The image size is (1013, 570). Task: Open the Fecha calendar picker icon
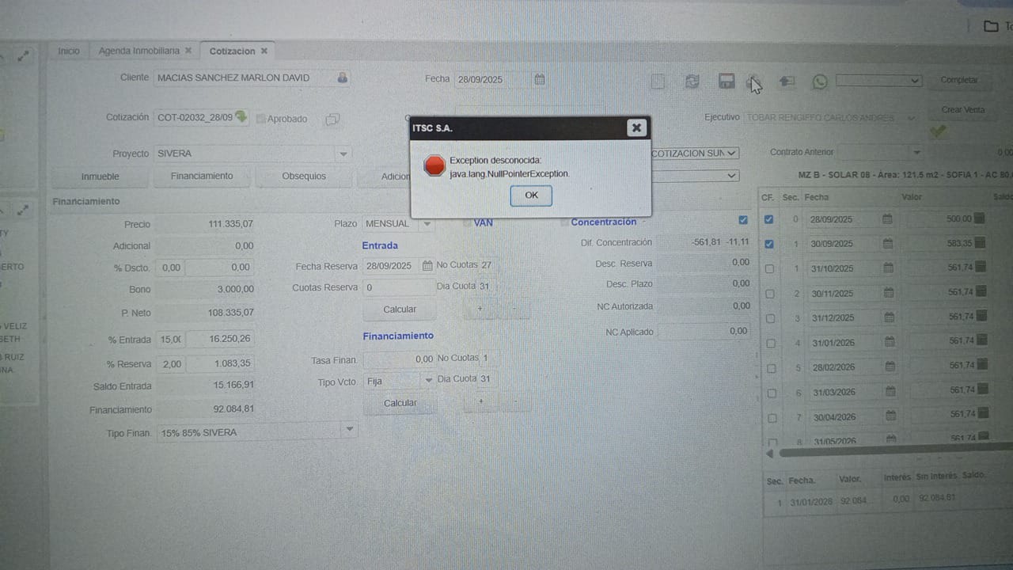[x=539, y=79]
